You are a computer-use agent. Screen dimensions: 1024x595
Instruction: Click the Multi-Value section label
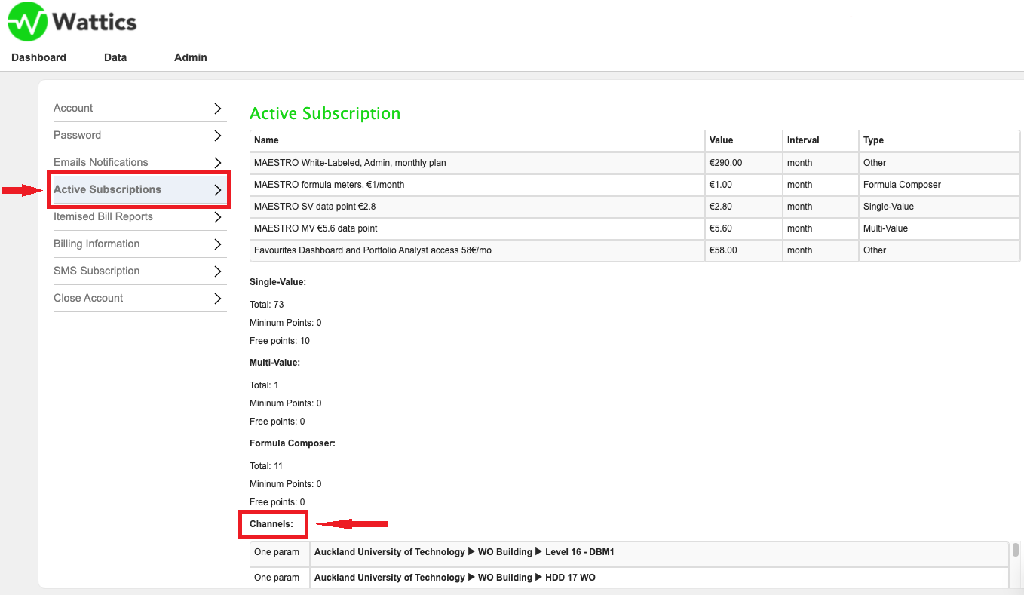[x=274, y=363]
